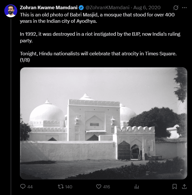View tweet analytics bar chart icon

136,187
